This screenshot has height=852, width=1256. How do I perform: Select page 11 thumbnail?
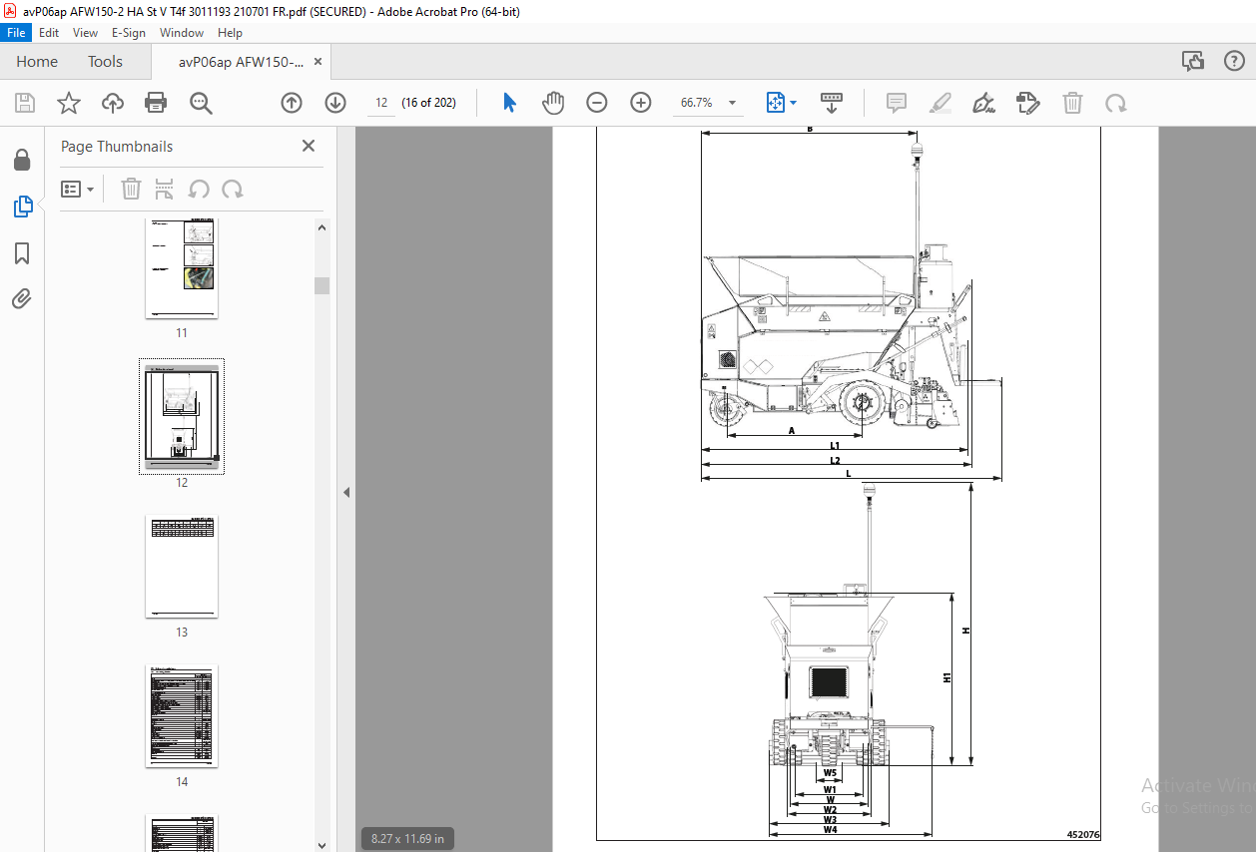[182, 268]
